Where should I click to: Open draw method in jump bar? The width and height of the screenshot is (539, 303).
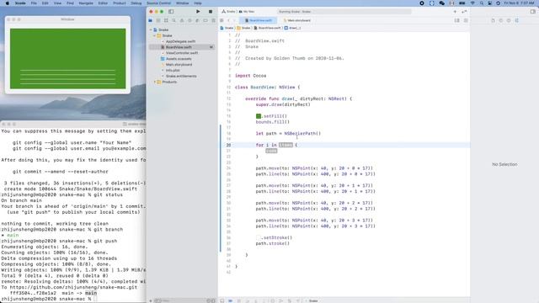[292, 28]
